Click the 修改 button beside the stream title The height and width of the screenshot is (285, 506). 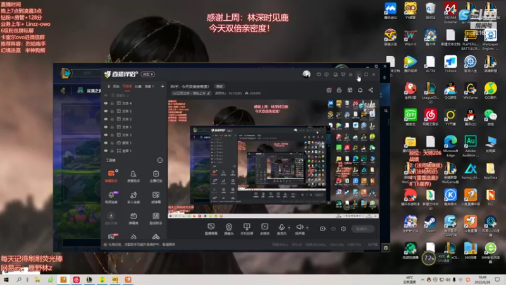click(x=219, y=87)
